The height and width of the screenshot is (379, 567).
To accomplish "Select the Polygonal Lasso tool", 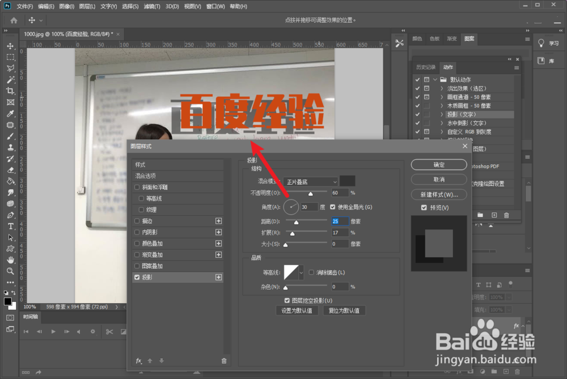I will 10,69.
